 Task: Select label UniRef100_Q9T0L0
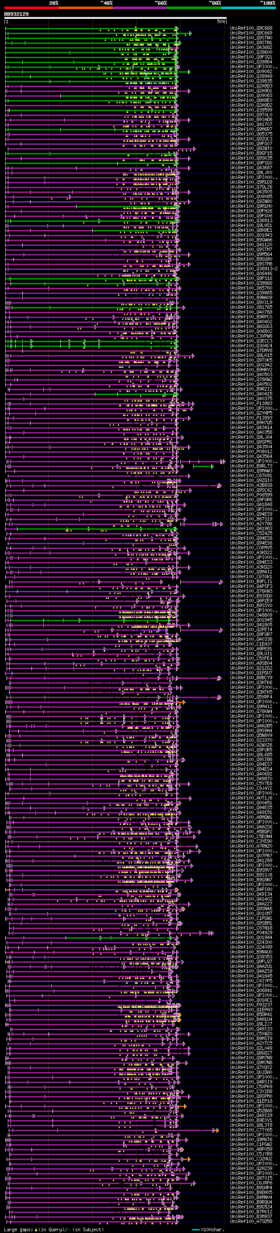pyautogui.click(x=251, y=115)
